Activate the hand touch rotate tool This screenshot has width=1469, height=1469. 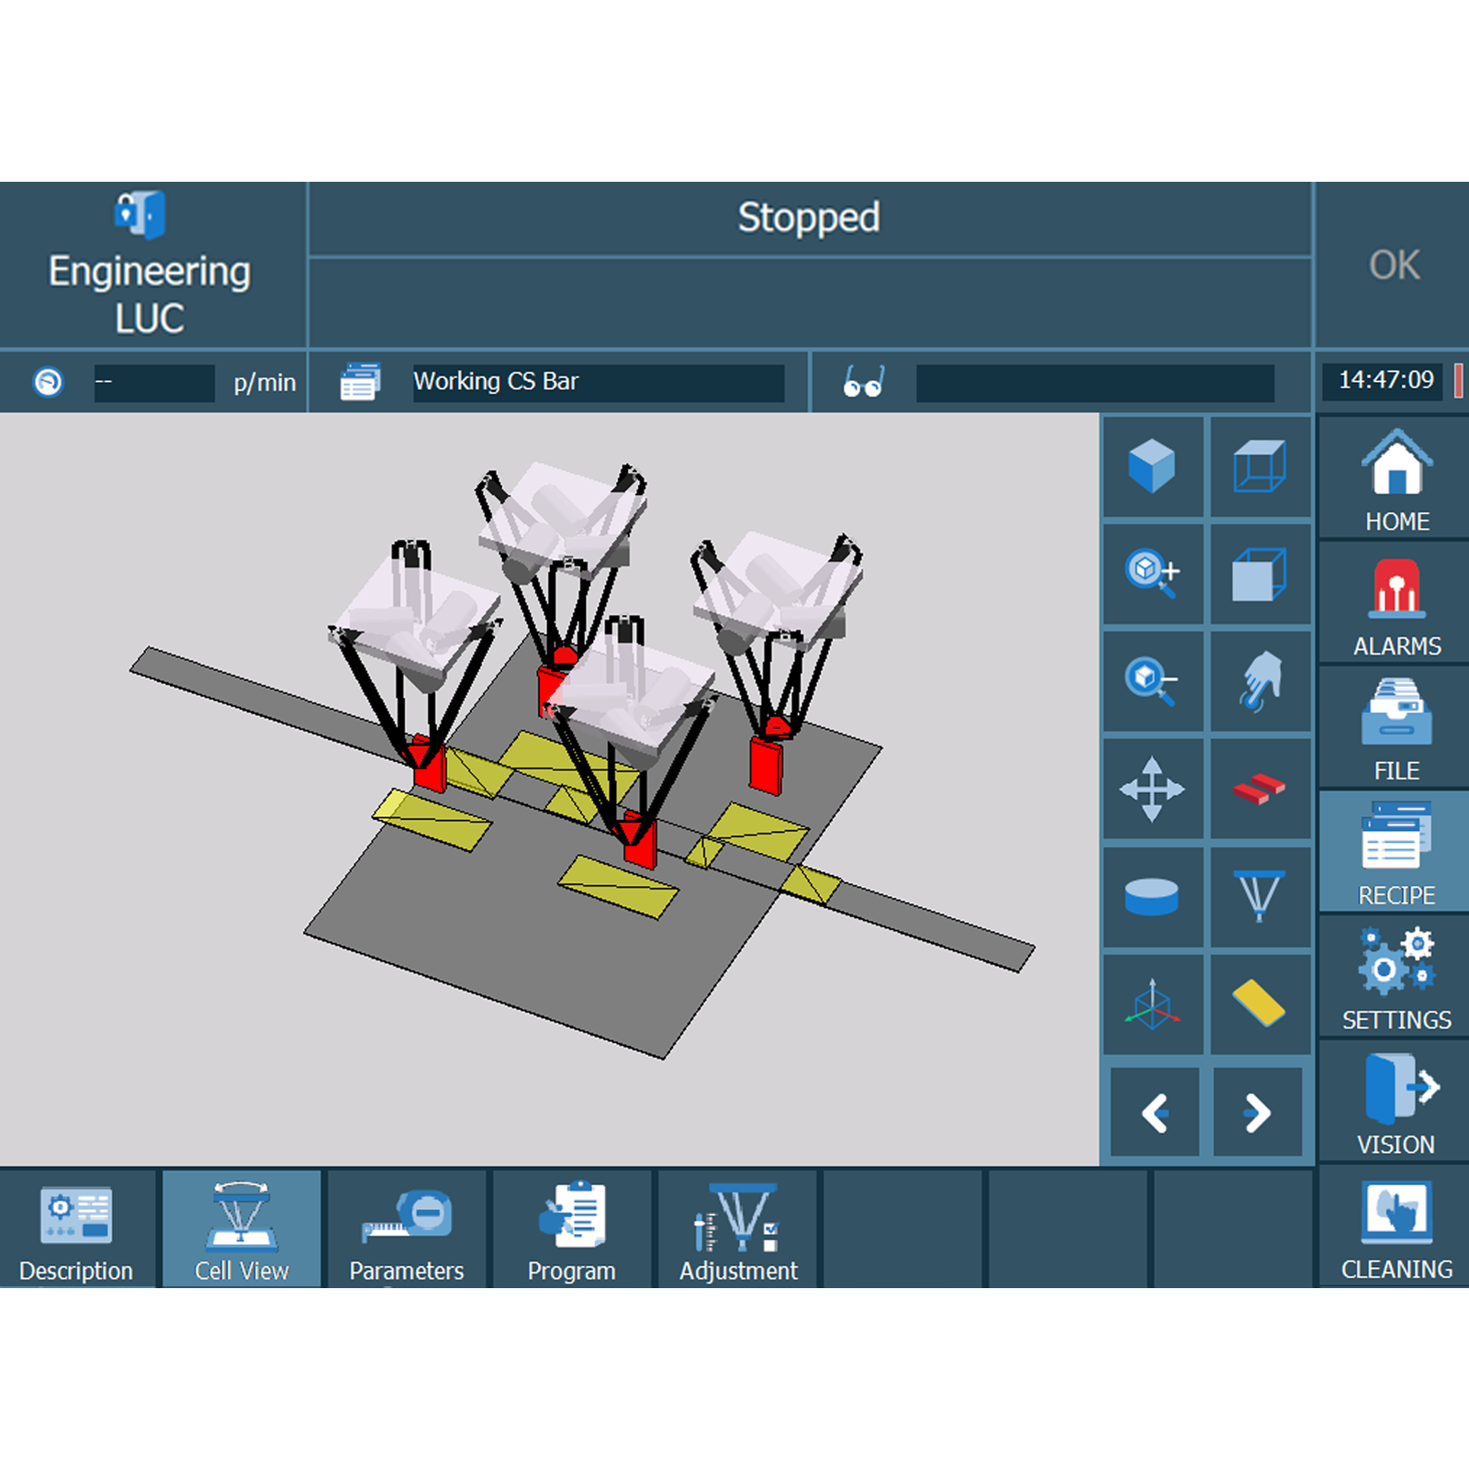tap(1260, 681)
